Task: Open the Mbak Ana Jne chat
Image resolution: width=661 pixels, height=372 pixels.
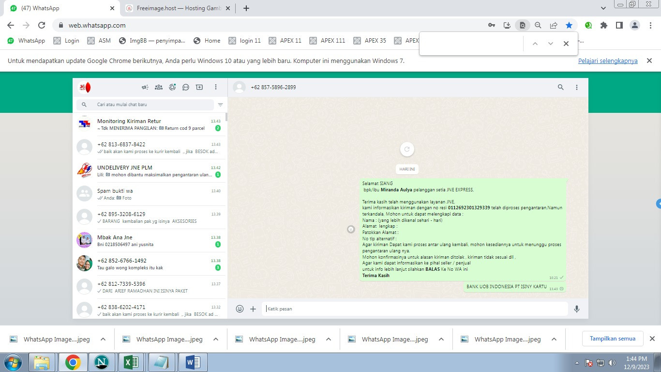Action: 150,241
